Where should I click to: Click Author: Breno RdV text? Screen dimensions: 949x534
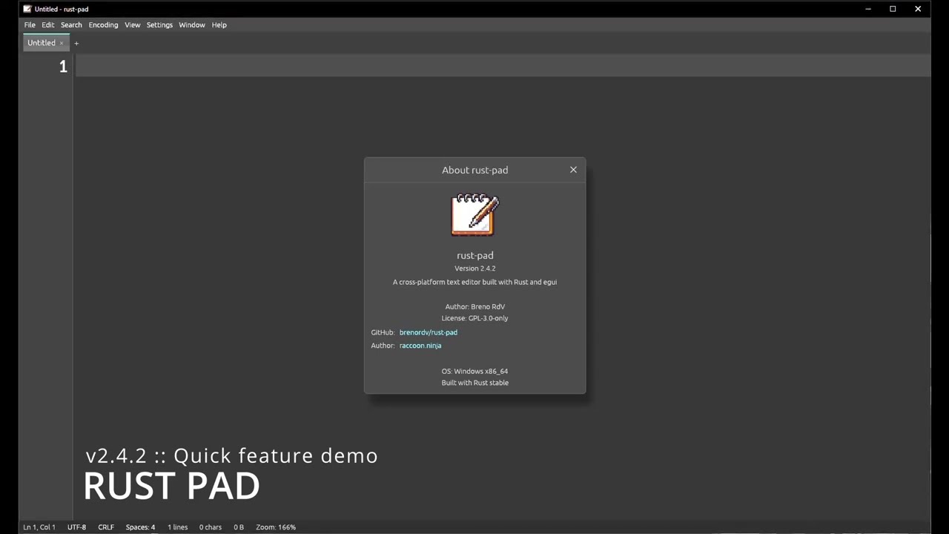tap(475, 306)
